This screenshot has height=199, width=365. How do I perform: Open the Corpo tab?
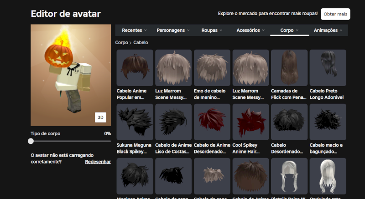click(x=289, y=30)
